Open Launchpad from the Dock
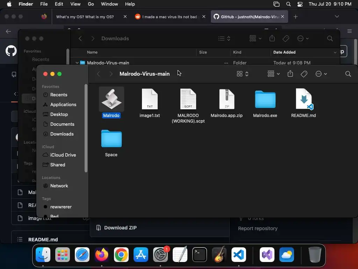358x269 pixels. (x=63, y=255)
